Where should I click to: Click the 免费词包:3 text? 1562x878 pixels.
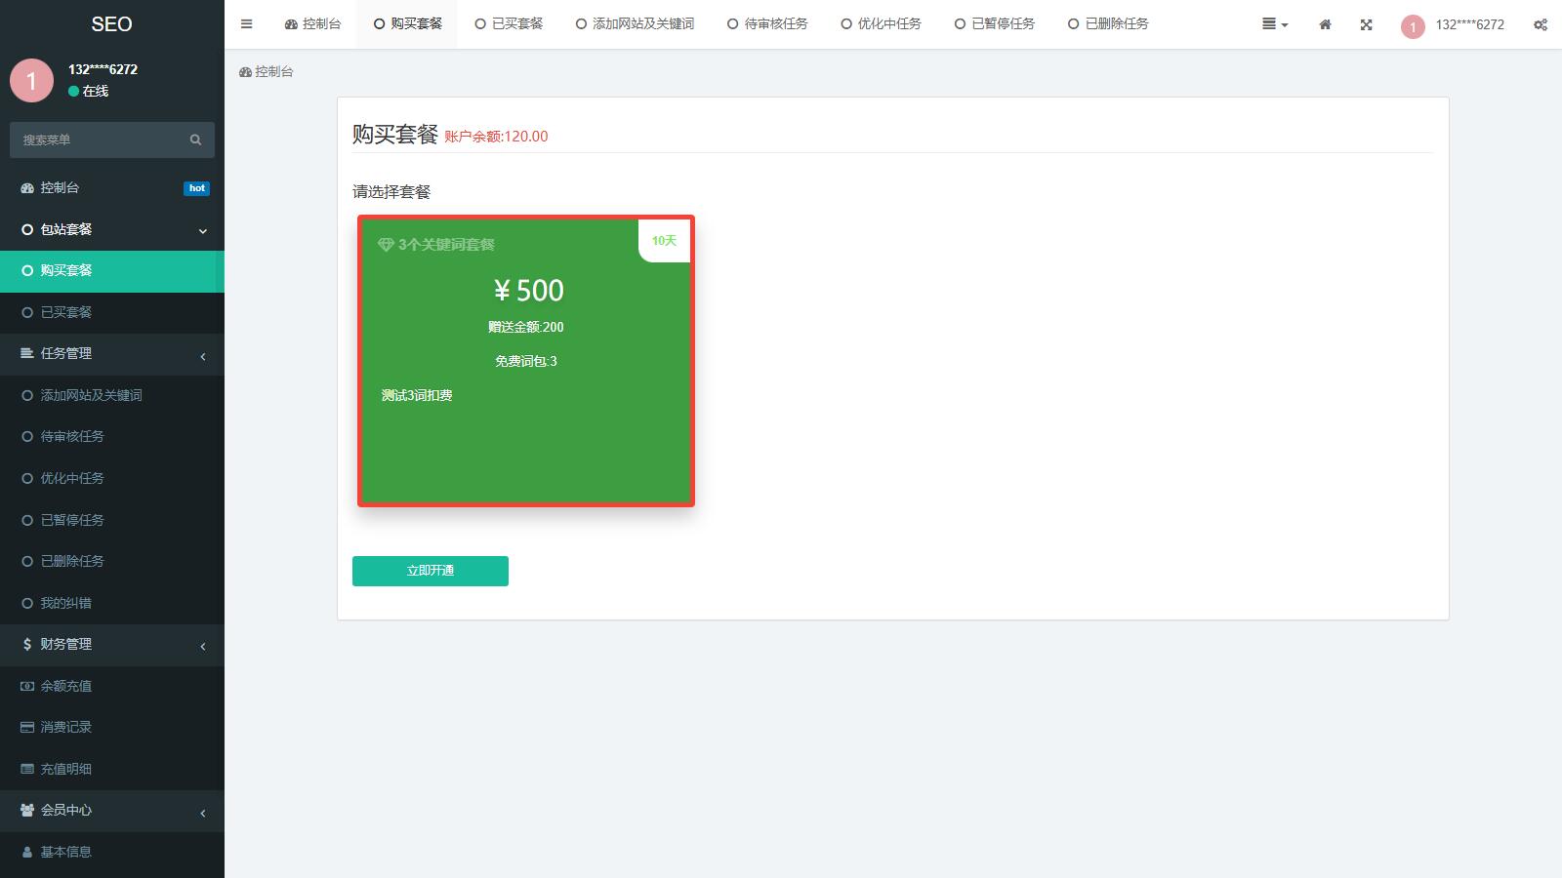[x=526, y=361]
